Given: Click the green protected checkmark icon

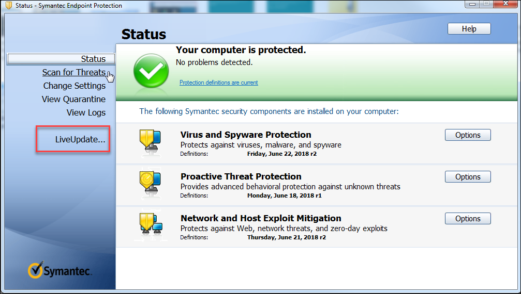Looking at the screenshot, I should 151,71.
